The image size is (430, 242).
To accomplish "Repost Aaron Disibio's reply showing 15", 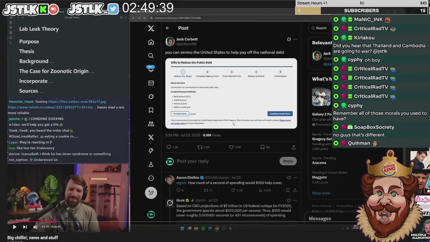I will [x=208, y=190].
